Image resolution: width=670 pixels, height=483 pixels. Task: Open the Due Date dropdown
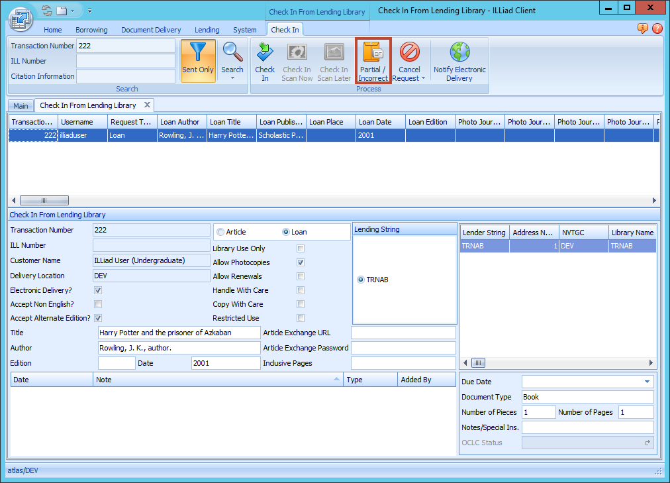point(647,381)
